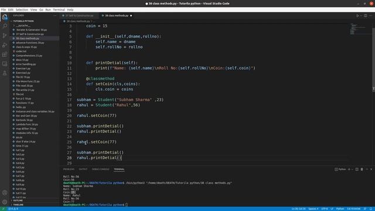The width and height of the screenshot is (375, 211).
Task: Open the Testing flask view
Action: (x=5, y=73)
